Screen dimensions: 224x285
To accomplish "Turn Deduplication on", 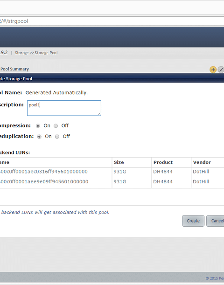I will (39, 137).
